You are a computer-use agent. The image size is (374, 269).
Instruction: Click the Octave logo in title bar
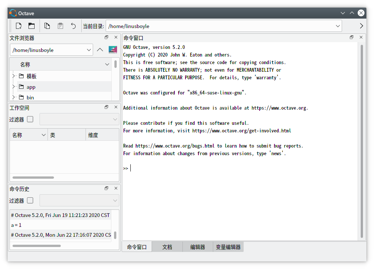tap(13, 13)
